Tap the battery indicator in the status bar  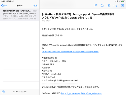(x=124, y=1)
